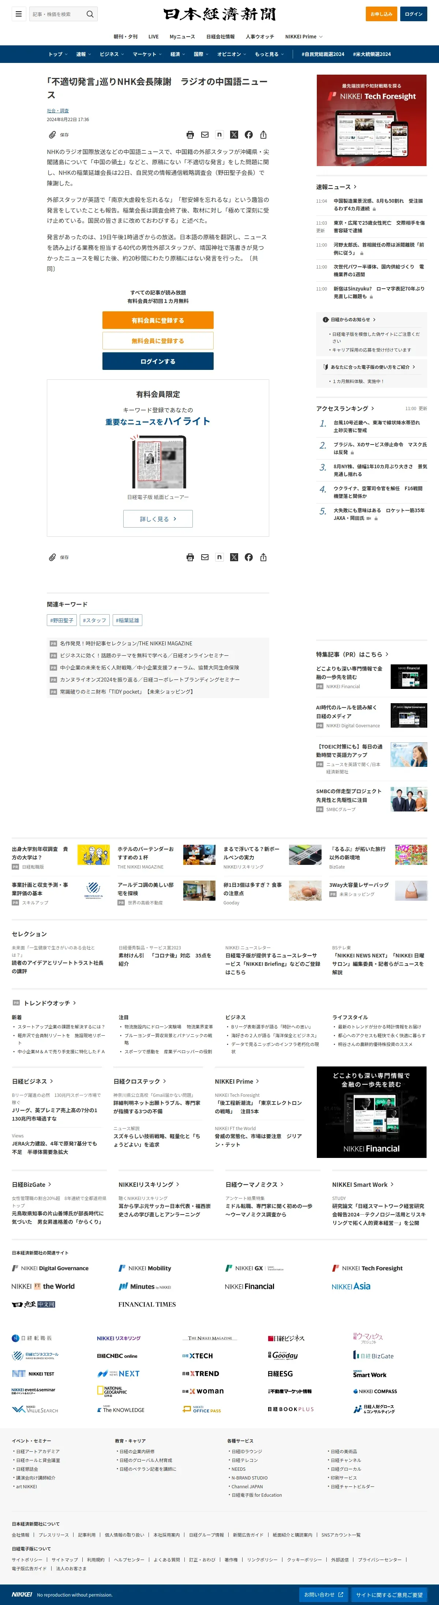Image resolution: width=439 pixels, height=1605 pixels.
Task: Open the NIKKEI Mobility logo link
Action: [145, 1268]
